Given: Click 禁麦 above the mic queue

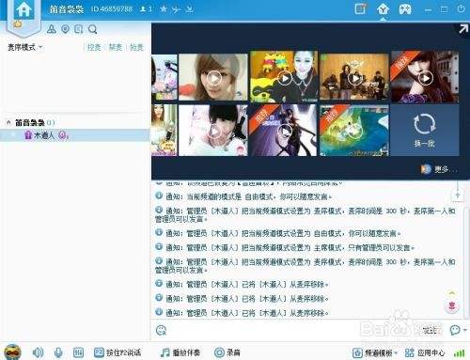Looking at the screenshot, I should tap(115, 47).
